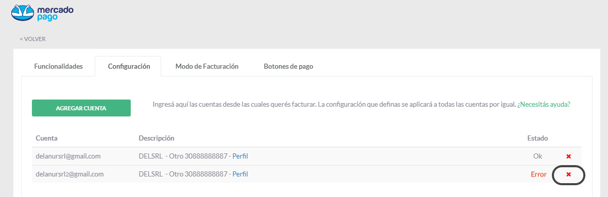Click the AGREGAR CUENTA button
This screenshot has width=608, height=197.
point(81,108)
